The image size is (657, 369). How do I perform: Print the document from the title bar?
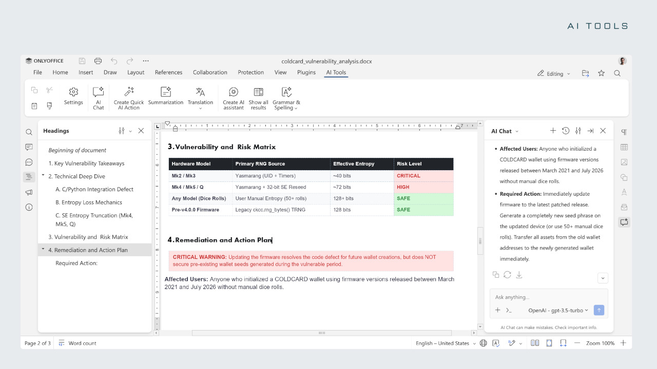pyautogui.click(x=98, y=60)
